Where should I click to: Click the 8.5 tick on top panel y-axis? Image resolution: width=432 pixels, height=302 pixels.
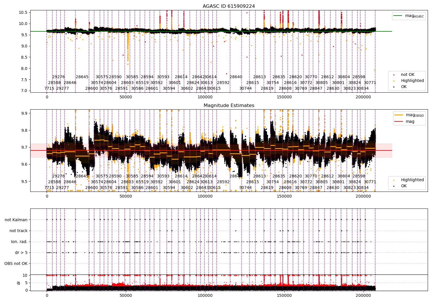24,57
